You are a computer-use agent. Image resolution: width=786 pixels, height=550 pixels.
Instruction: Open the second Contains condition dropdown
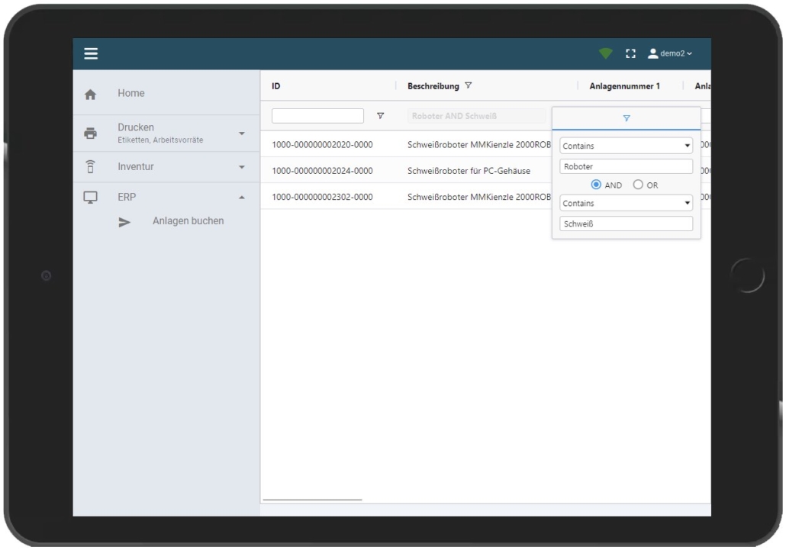pyautogui.click(x=626, y=204)
